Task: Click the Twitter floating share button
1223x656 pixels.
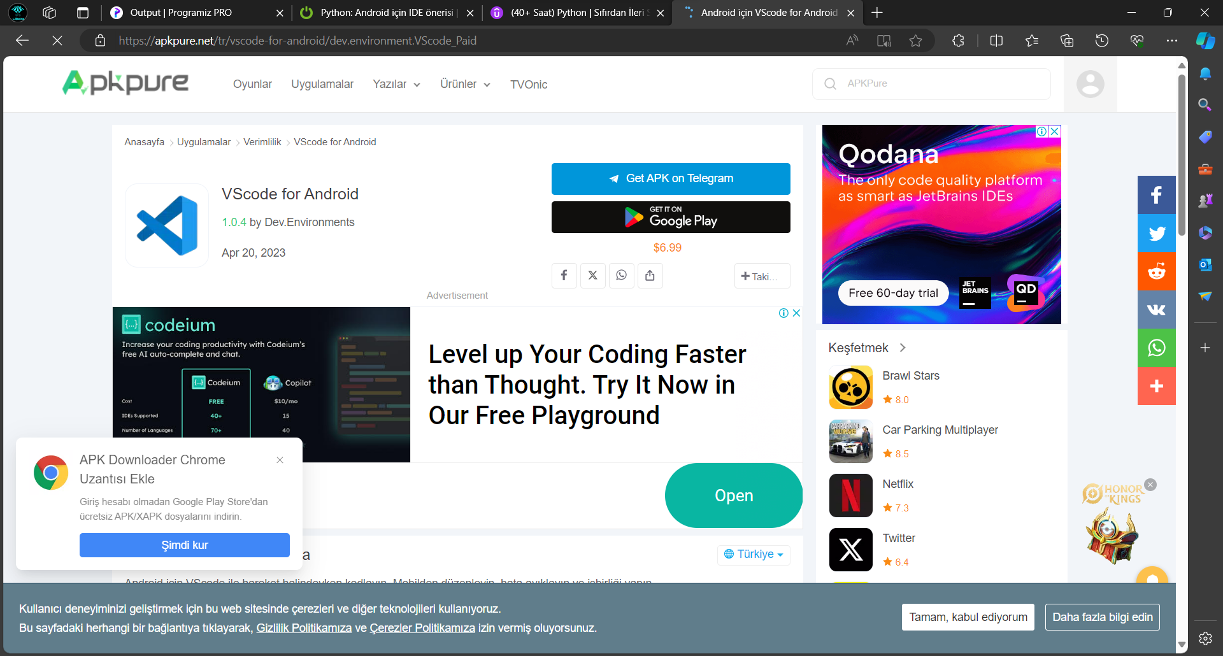Action: coord(1157,233)
